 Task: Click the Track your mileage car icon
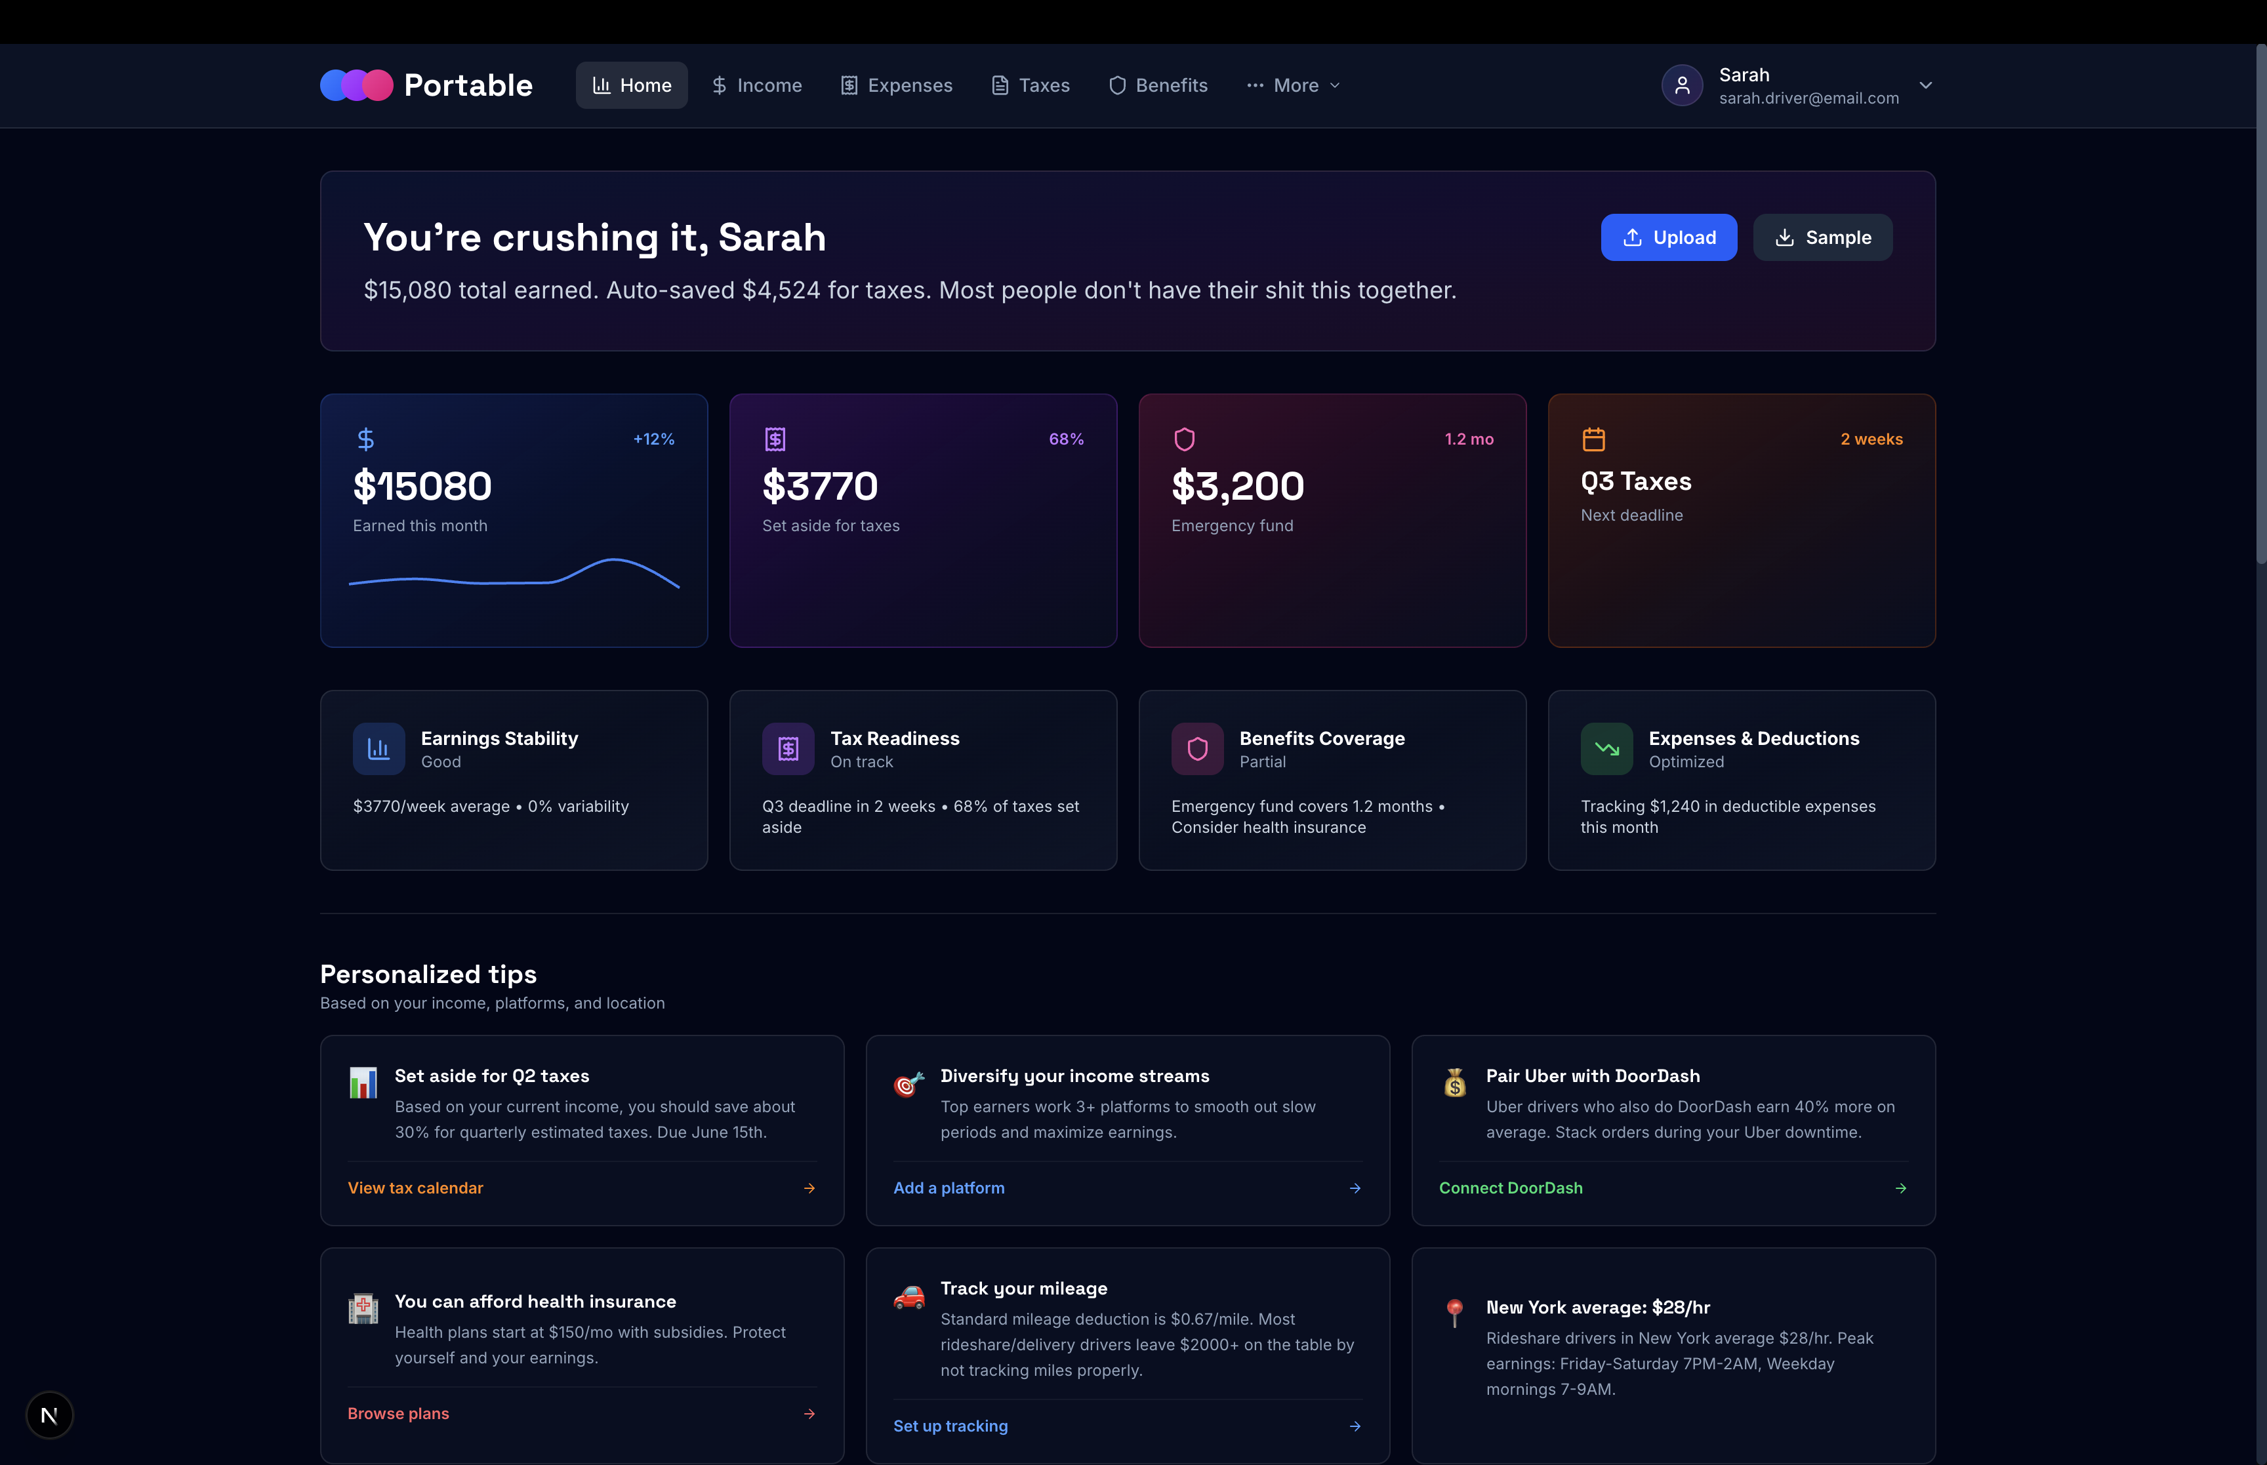point(909,1296)
